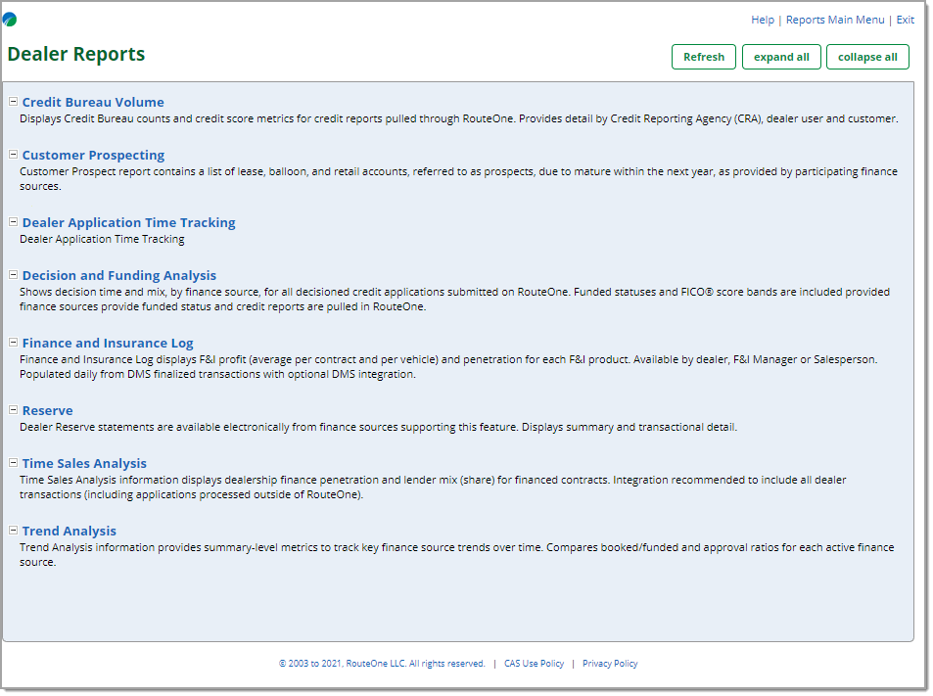
Task: Open the CAS Use Policy link
Action: [x=536, y=665]
